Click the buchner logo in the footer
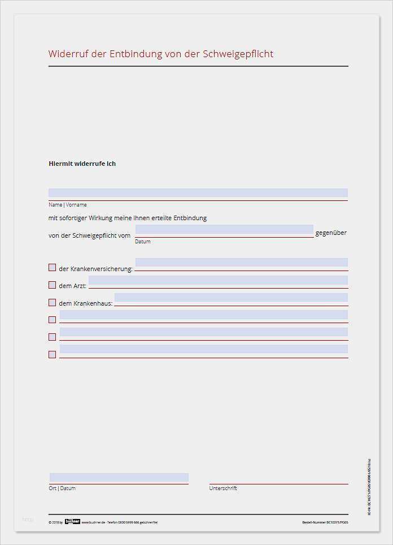Screen dimensions: 393x545 click(x=72, y=522)
